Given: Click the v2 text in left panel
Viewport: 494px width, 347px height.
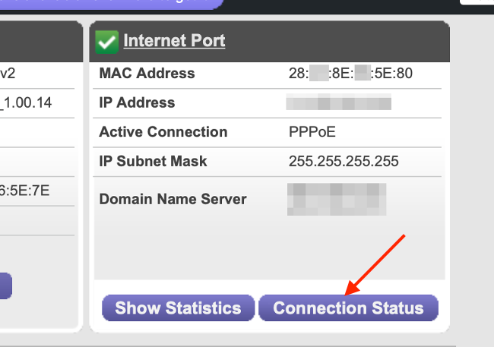Looking at the screenshot, I should pos(8,74).
